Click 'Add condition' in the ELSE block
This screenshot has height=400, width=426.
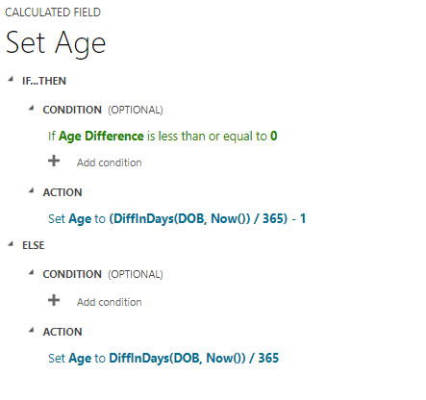point(109,302)
